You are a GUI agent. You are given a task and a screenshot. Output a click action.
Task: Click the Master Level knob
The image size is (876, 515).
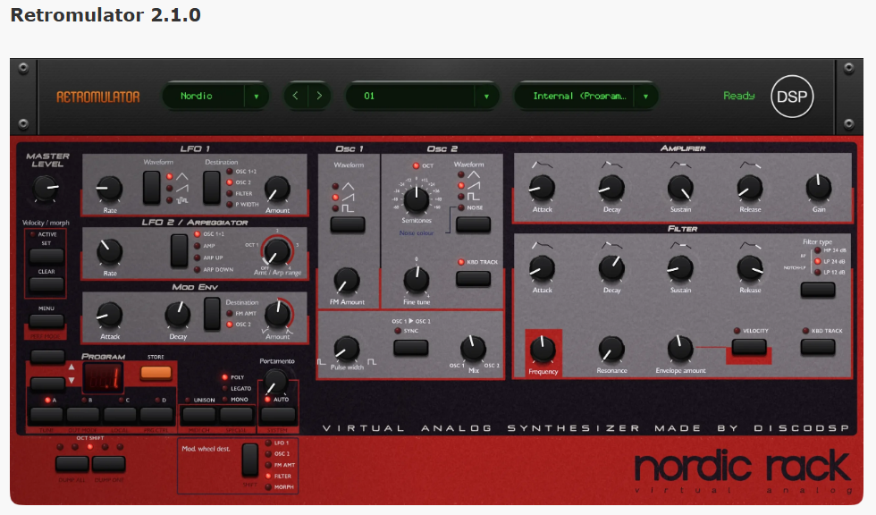point(46,189)
